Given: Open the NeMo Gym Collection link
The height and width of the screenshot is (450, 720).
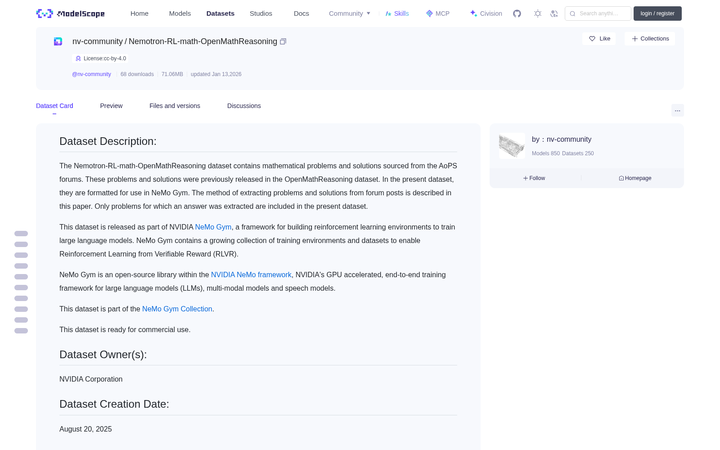Looking at the screenshot, I should point(177,309).
